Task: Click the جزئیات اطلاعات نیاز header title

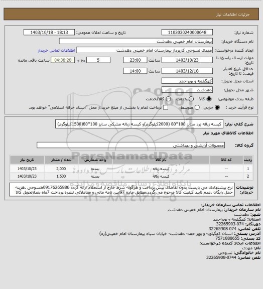Action: tap(233, 15)
